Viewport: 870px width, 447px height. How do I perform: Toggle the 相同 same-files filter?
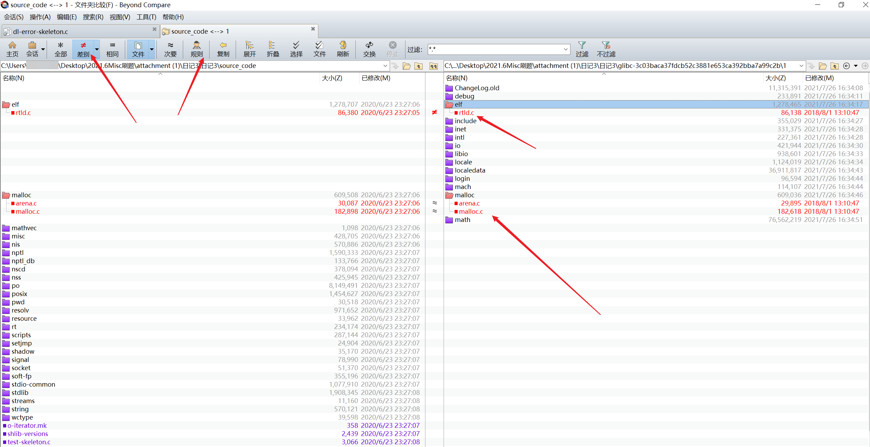point(113,49)
